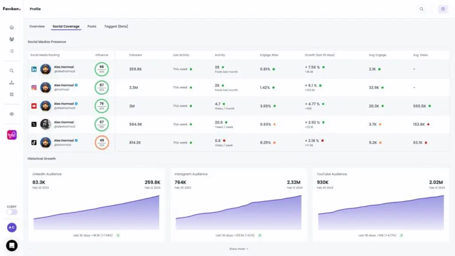455x256 pixels.
Task: Click the Favikon logo
Action: 12,9
